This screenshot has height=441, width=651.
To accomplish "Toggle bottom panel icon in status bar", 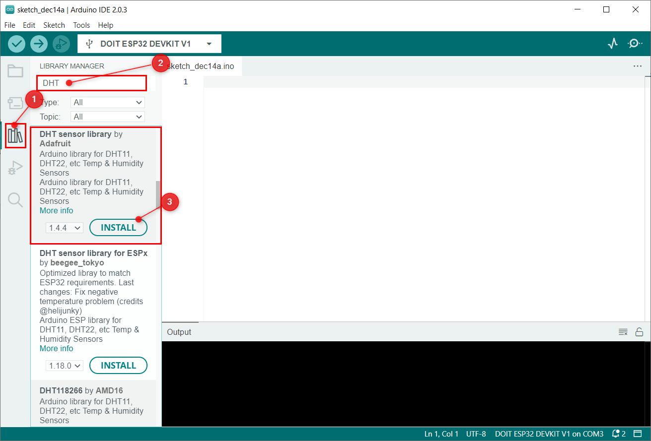I will click(x=638, y=434).
